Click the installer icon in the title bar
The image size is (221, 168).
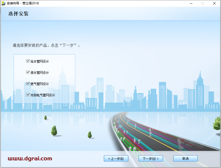coord(3,3)
